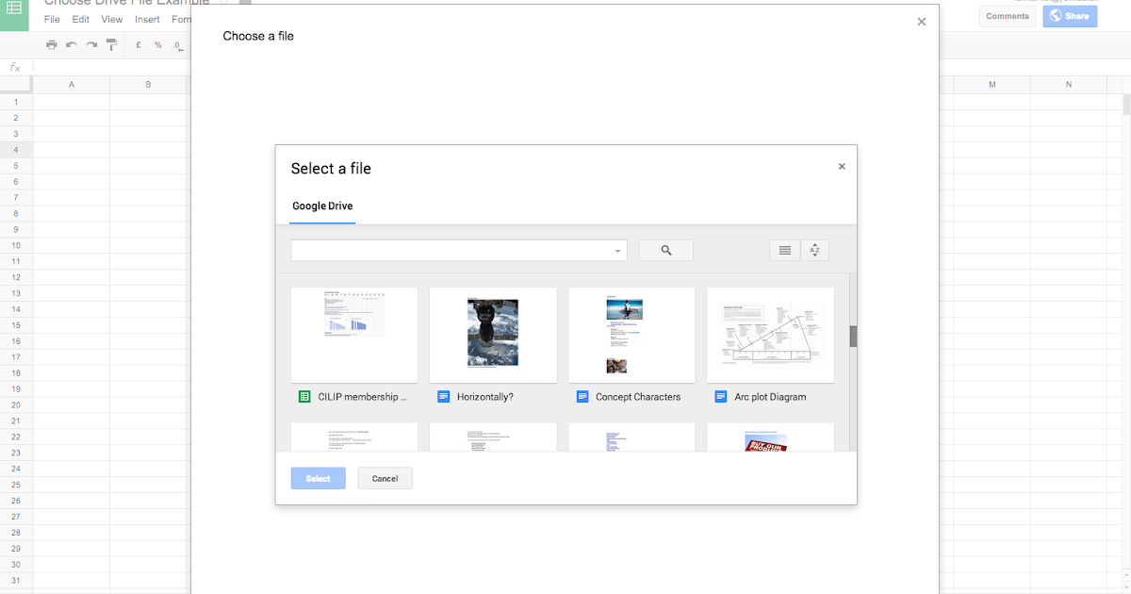
Task: Click the Redo icon
Action: click(x=91, y=44)
